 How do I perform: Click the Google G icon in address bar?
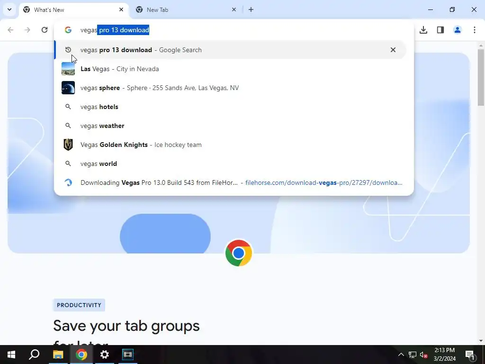click(x=68, y=30)
